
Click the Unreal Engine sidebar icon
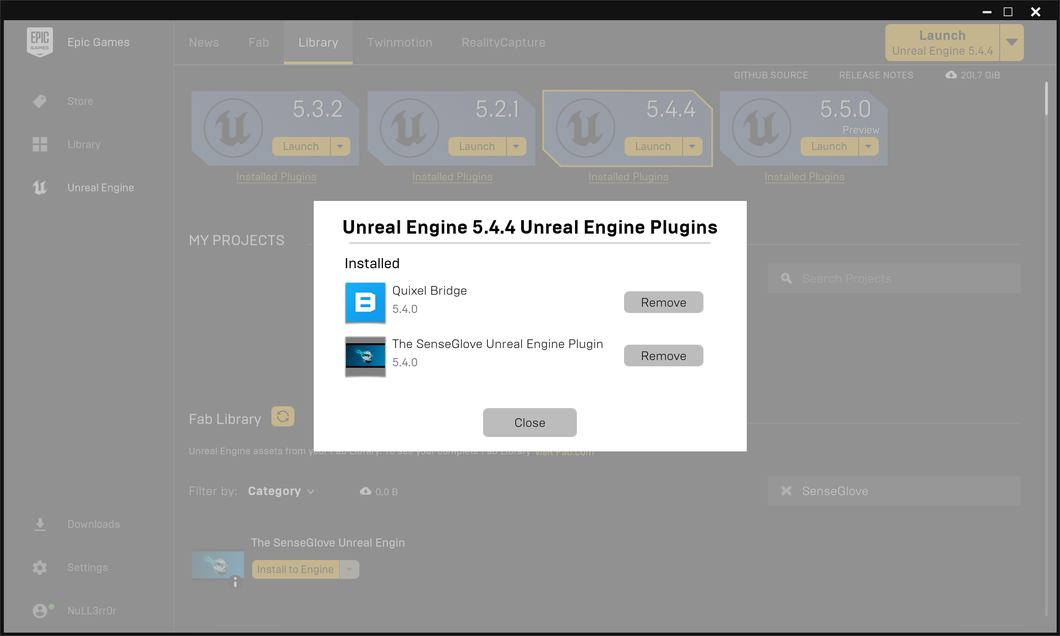point(40,187)
